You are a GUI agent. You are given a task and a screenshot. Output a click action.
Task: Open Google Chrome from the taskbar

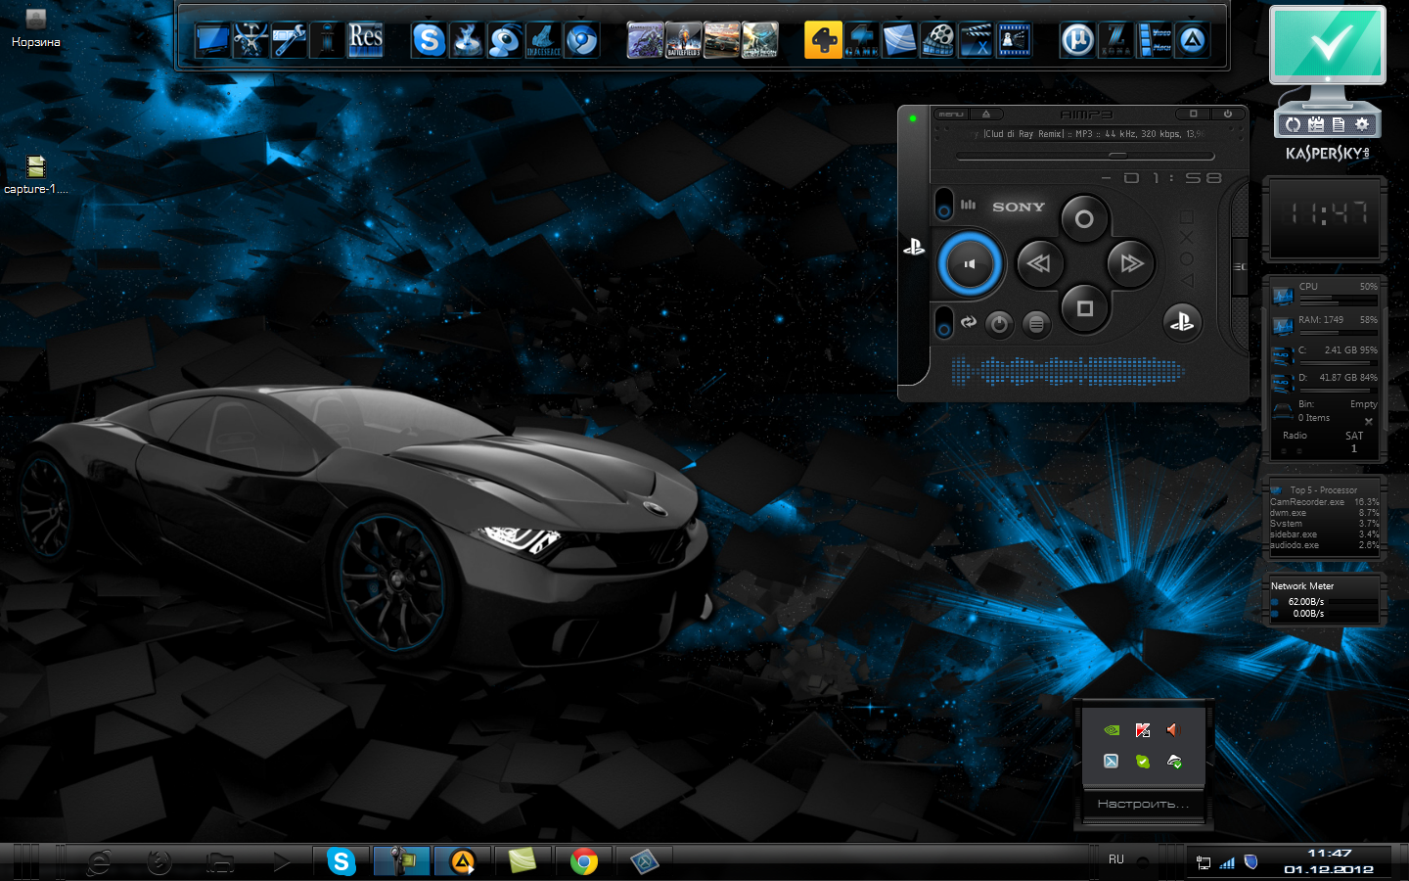[x=584, y=861]
